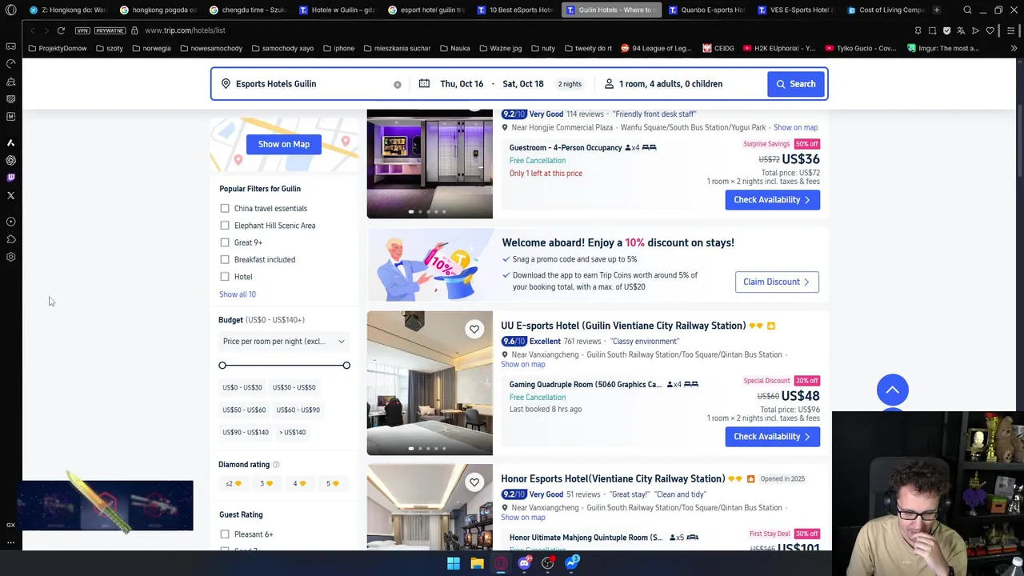The width and height of the screenshot is (1024, 576).
Task: Switch to Hotele w Guilin tab
Action: click(336, 10)
